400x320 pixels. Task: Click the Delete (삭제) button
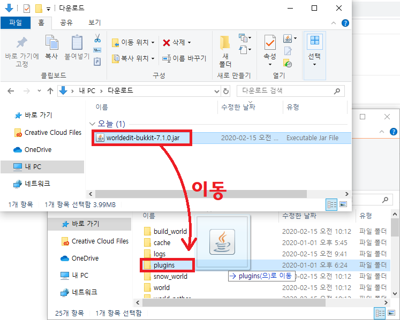177,42
